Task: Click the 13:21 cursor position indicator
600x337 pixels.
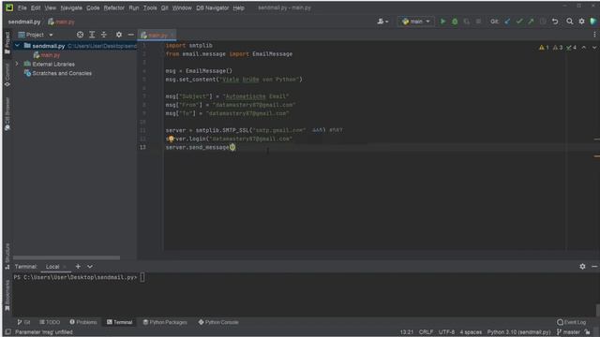Action: coord(407,332)
